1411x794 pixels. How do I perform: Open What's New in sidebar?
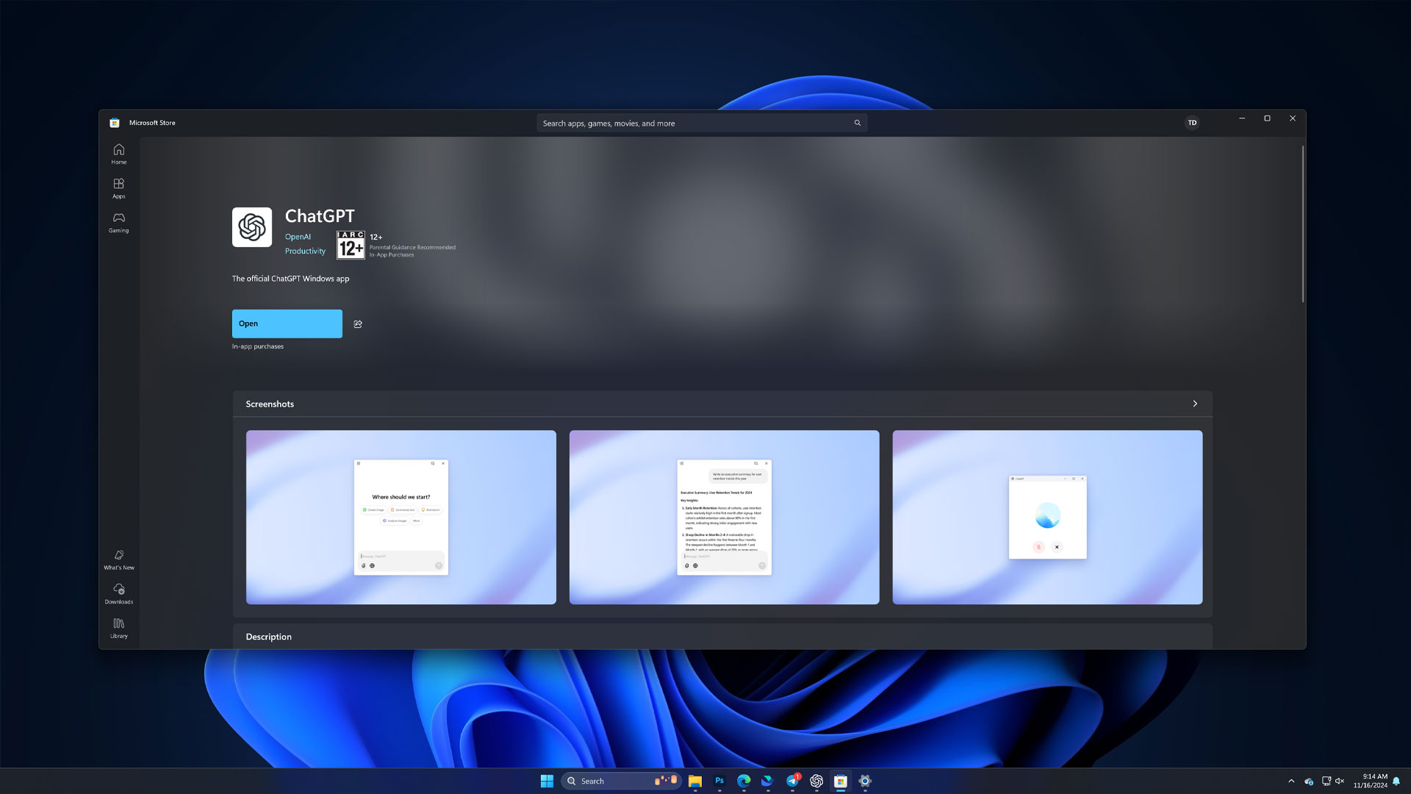tap(118, 559)
